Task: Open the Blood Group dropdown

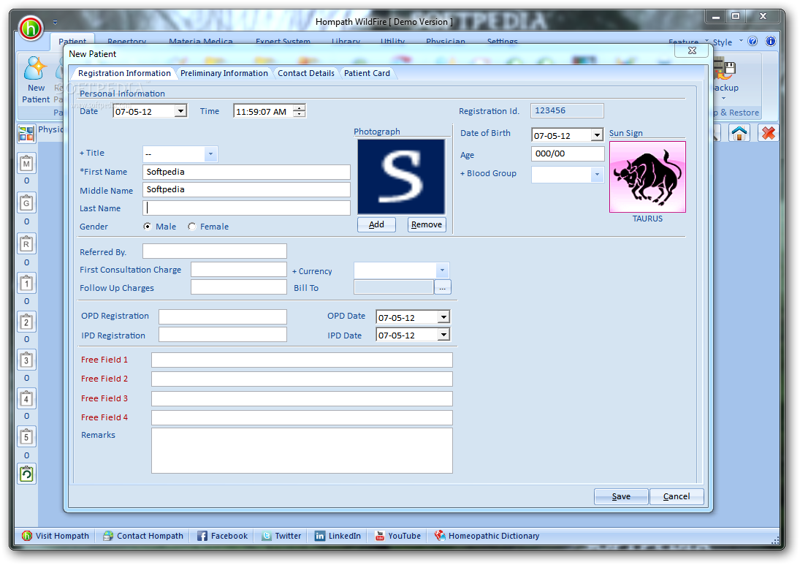Action: (597, 175)
